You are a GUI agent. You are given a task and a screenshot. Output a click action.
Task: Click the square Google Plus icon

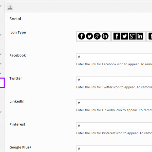(132, 36)
